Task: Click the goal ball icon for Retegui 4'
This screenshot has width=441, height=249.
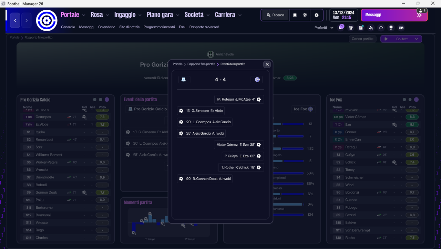Action: pos(259,100)
